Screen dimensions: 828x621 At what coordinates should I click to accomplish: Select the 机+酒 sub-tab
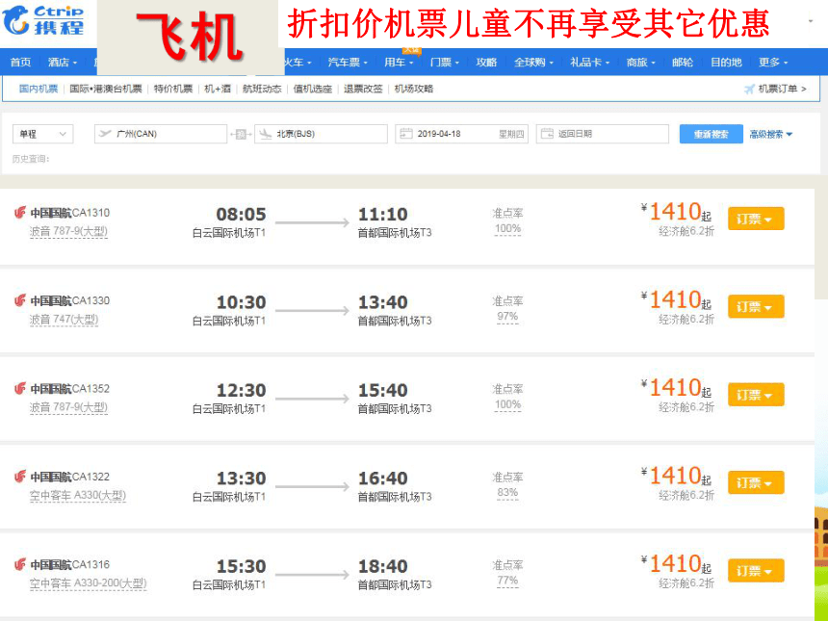coord(218,89)
